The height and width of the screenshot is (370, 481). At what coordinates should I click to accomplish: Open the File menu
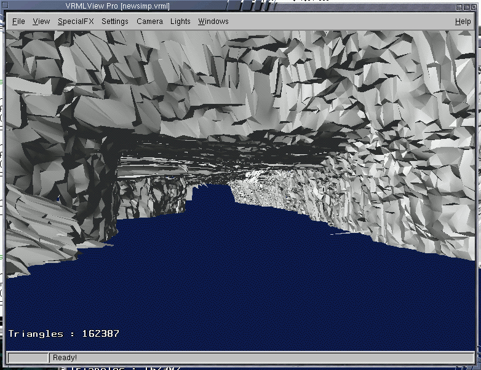[x=18, y=22]
